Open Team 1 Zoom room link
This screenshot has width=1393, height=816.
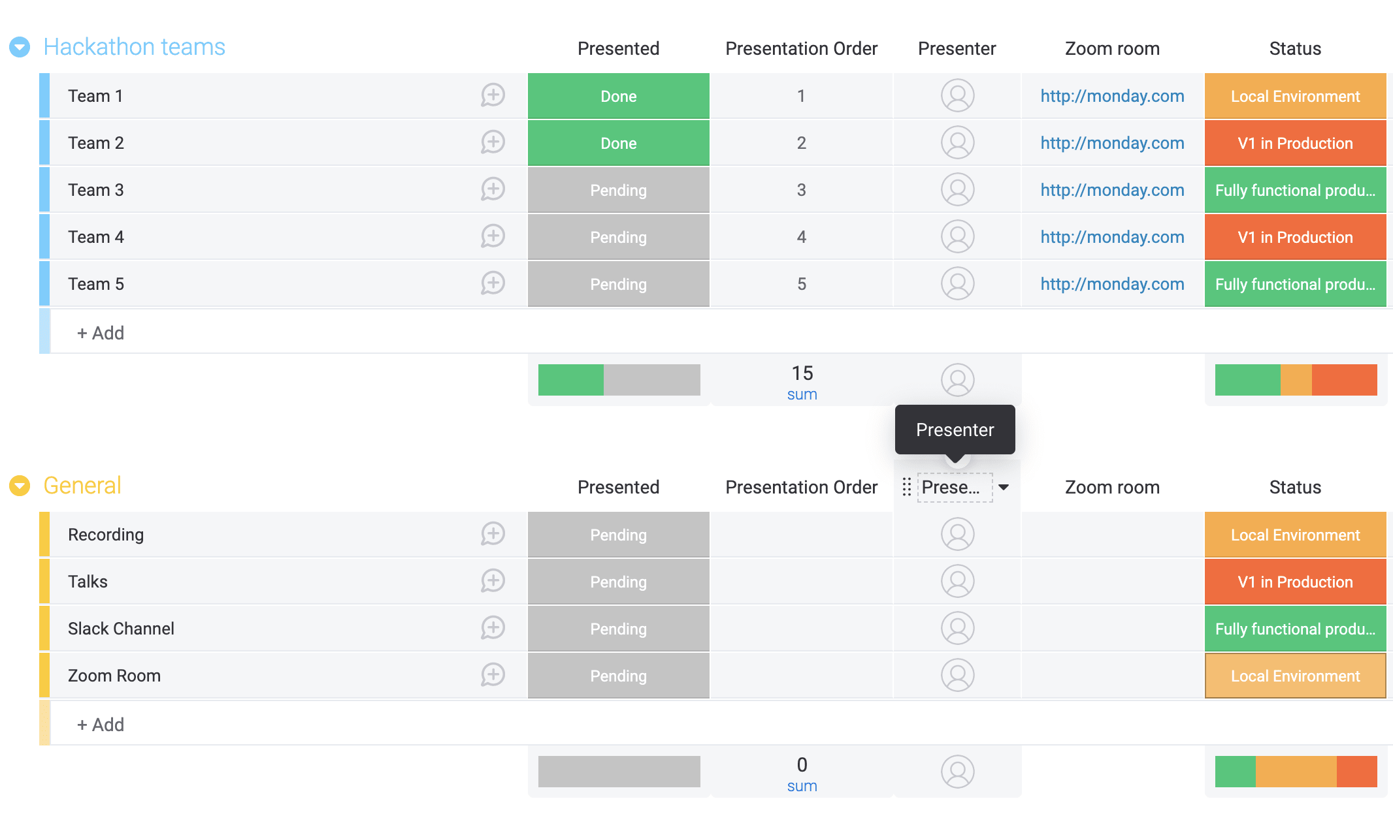click(1112, 96)
